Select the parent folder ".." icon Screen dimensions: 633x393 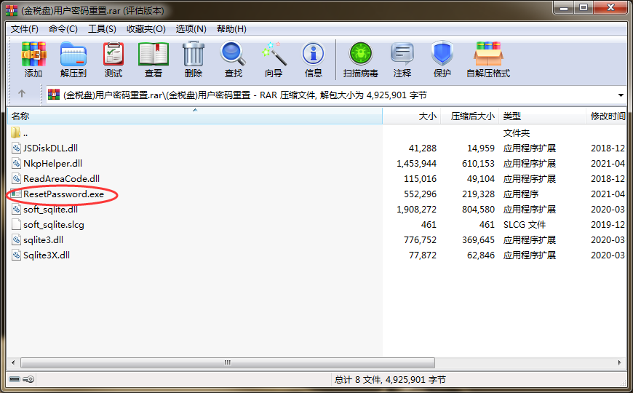pos(16,132)
